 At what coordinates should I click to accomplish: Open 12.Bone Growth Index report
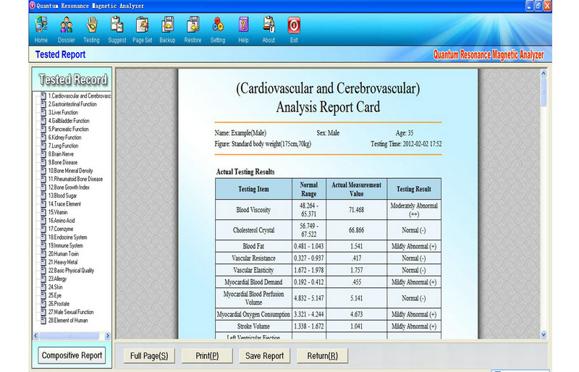click(x=69, y=187)
